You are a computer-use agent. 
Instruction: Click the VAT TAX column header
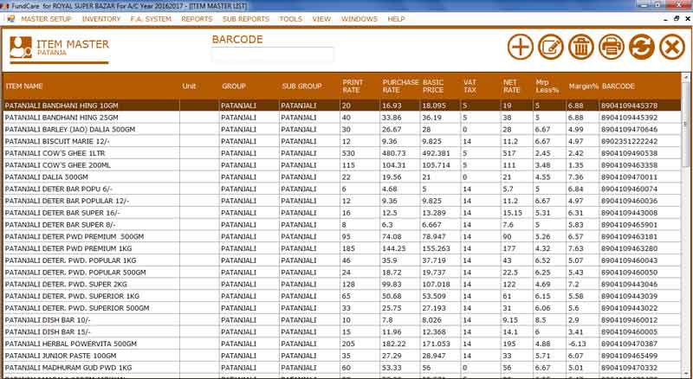[x=470, y=87]
